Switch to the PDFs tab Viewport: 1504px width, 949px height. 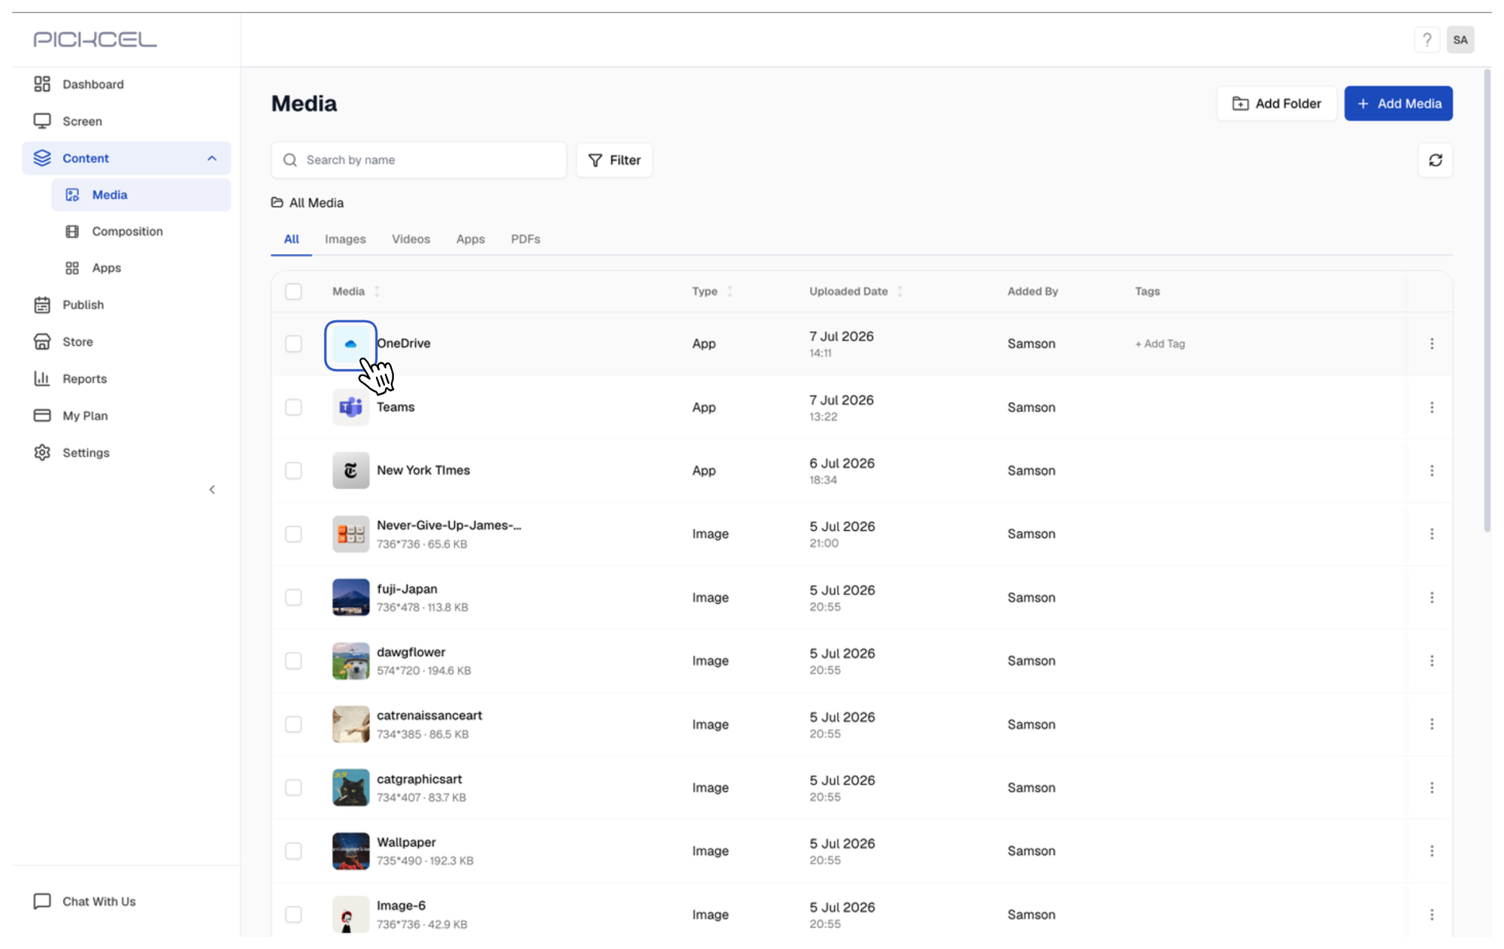pos(525,239)
